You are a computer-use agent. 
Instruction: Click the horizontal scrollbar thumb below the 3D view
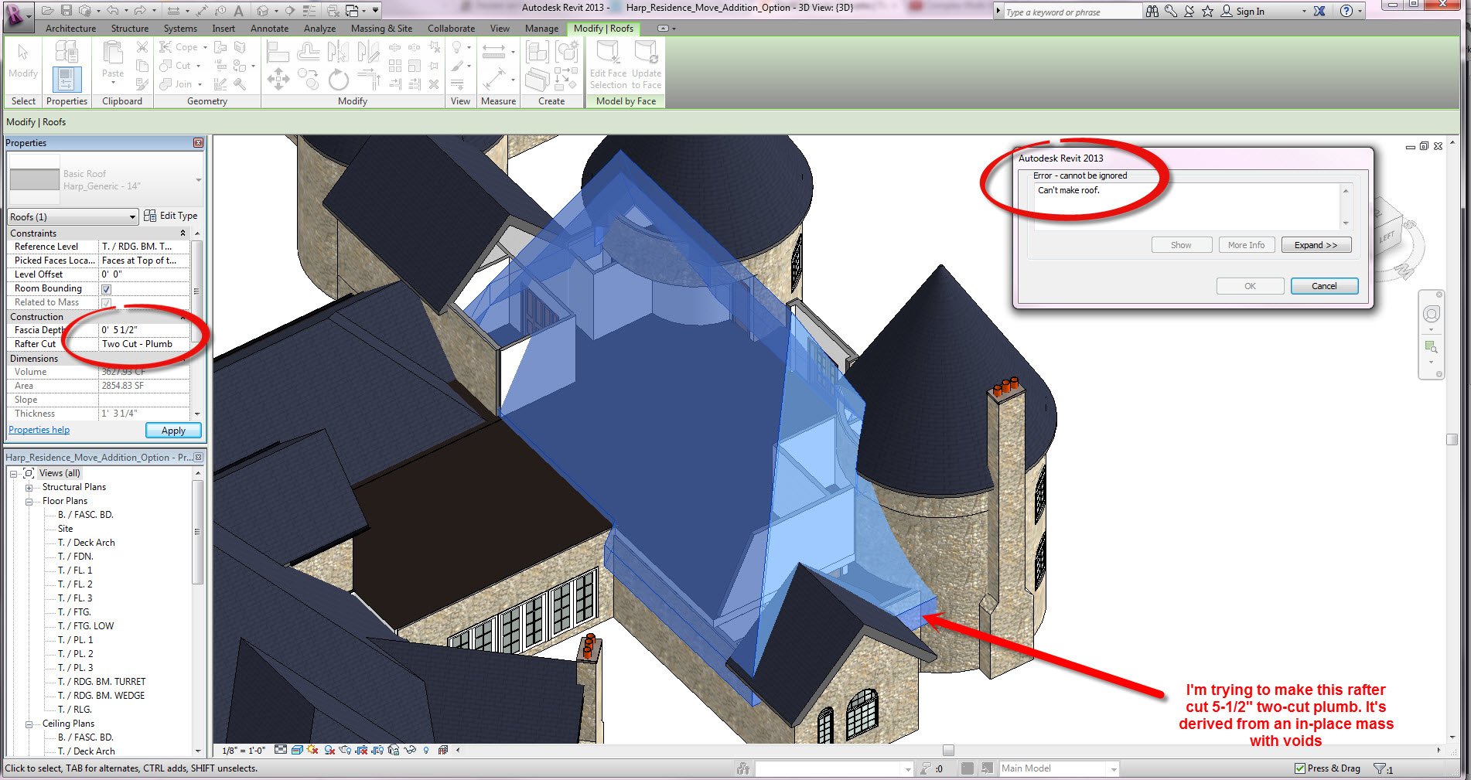click(948, 750)
